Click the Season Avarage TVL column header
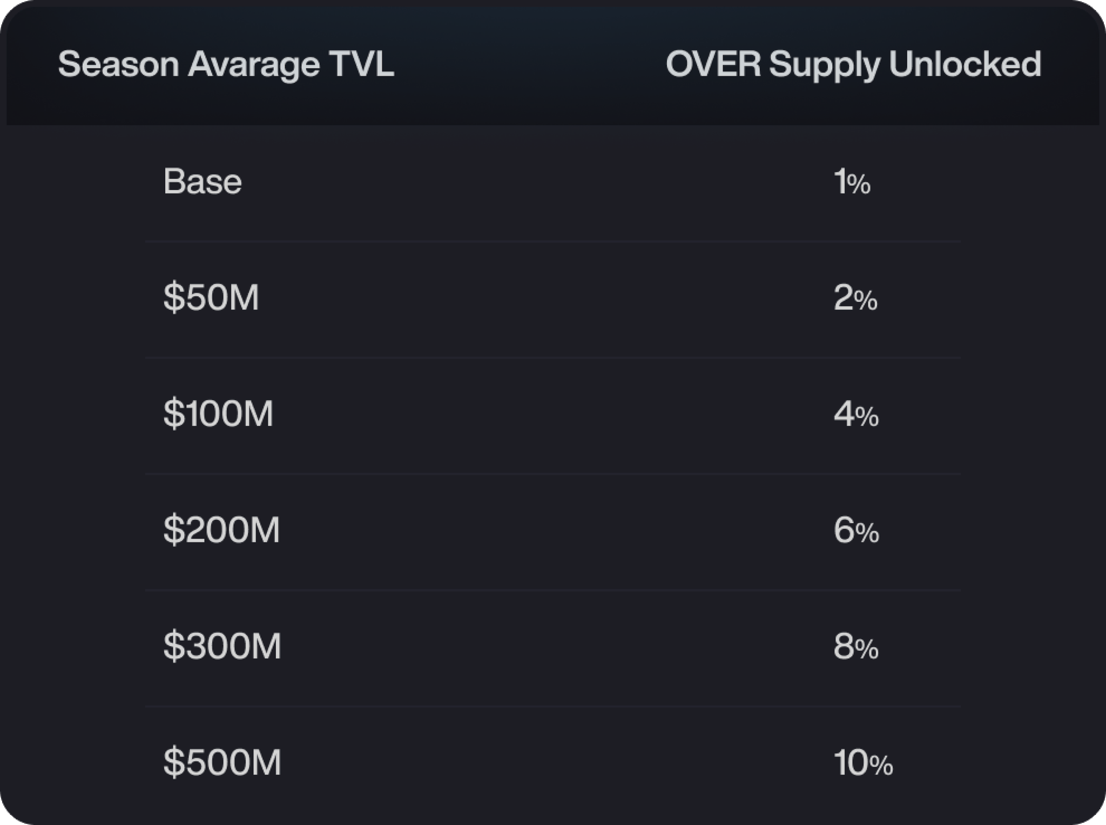Viewport: 1106px width, 825px height. [226, 64]
